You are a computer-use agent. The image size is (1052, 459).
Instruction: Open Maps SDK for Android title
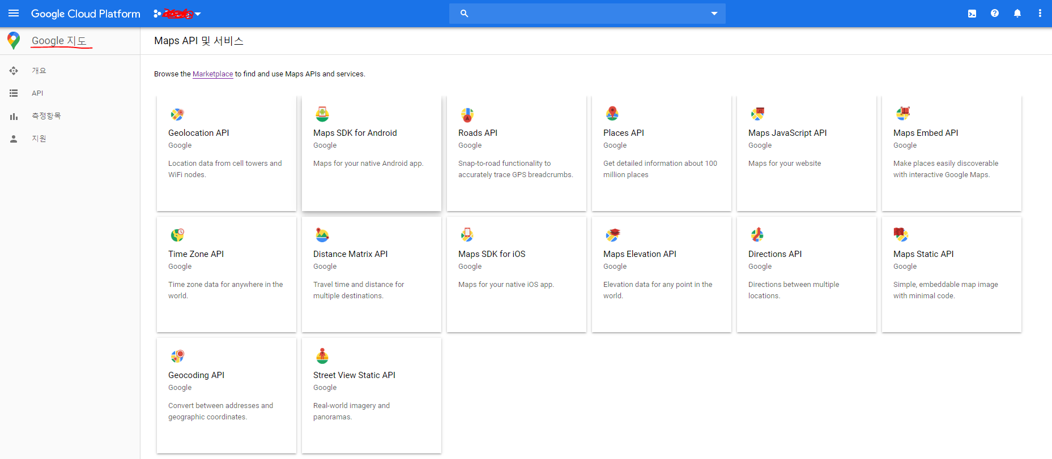[x=355, y=133]
